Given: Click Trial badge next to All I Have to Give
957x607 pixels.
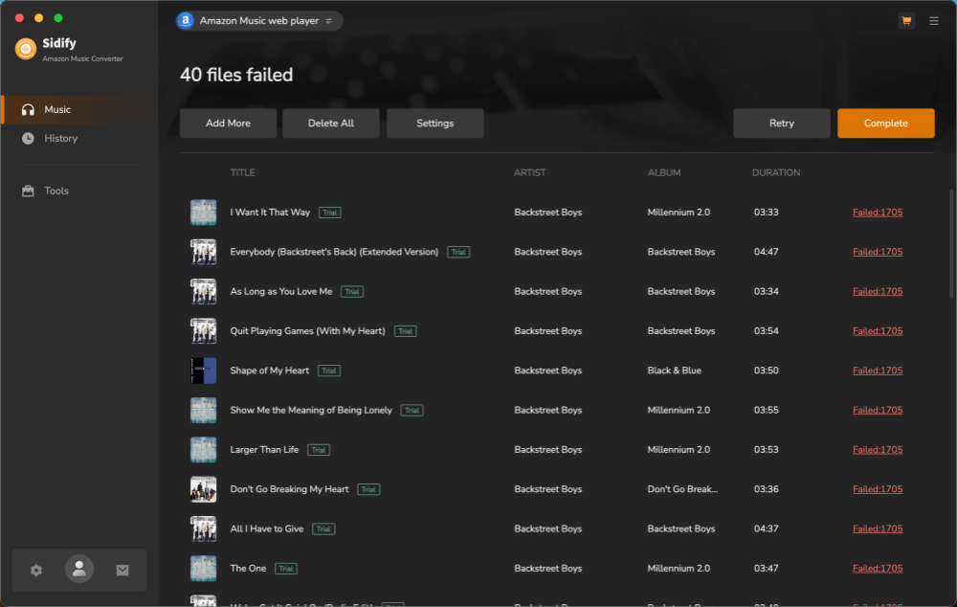Looking at the screenshot, I should click(x=323, y=528).
